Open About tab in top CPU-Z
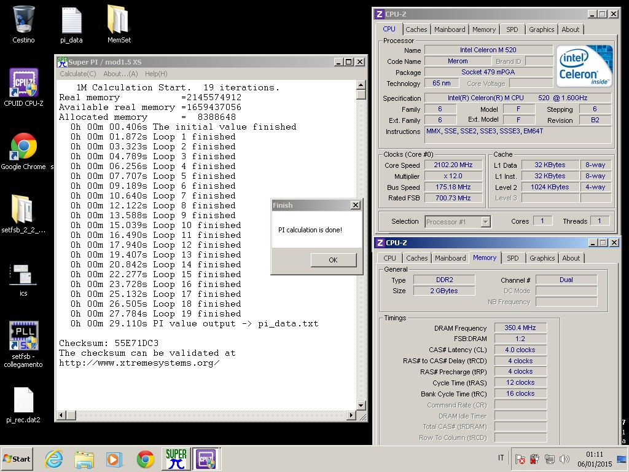Image resolution: width=629 pixels, height=472 pixels. click(x=571, y=29)
